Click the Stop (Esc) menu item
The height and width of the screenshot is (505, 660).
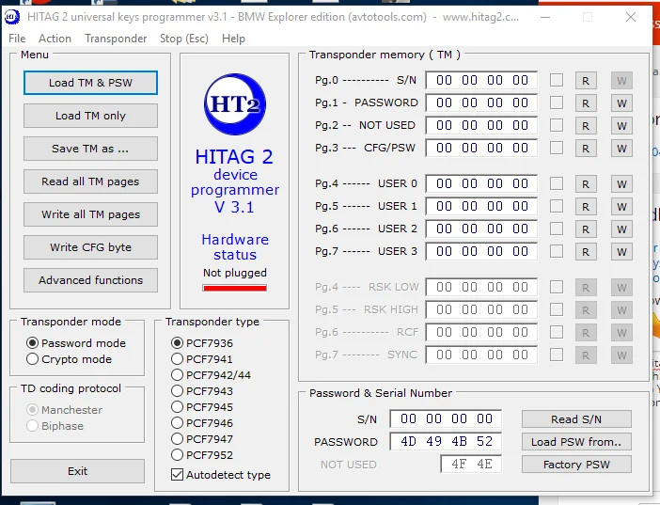coord(184,39)
